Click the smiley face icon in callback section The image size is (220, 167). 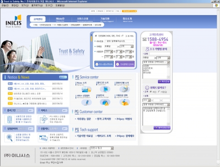point(147,88)
